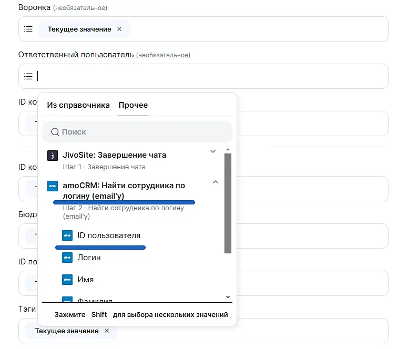Click the amoCRM icon beside Найти сотрудника header
Image resolution: width=408 pixels, height=349 pixels.
pos(52,186)
